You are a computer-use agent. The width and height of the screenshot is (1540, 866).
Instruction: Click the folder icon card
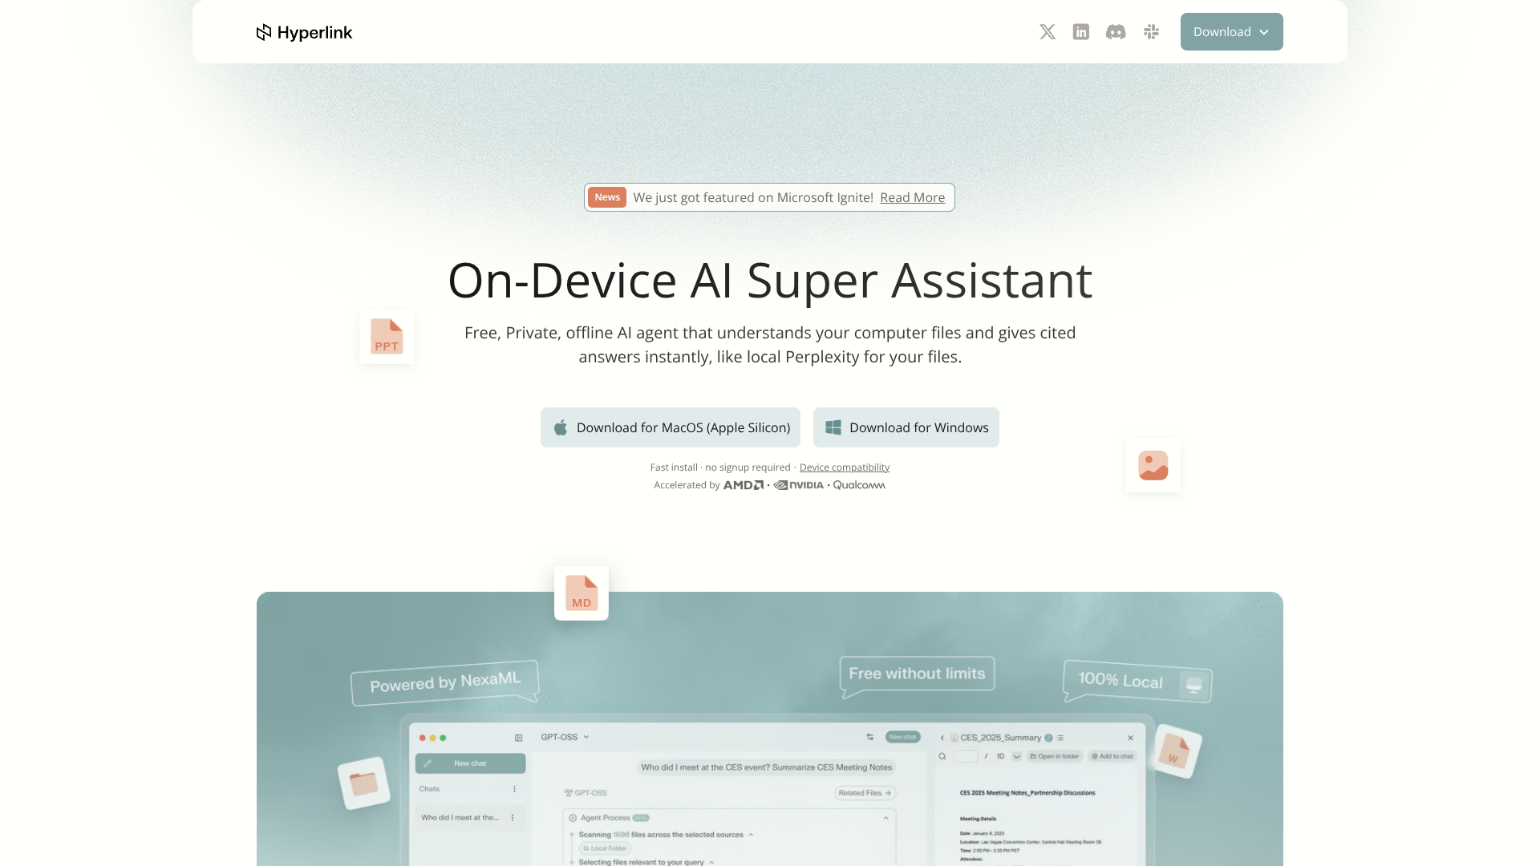click(x=363, y=782)
